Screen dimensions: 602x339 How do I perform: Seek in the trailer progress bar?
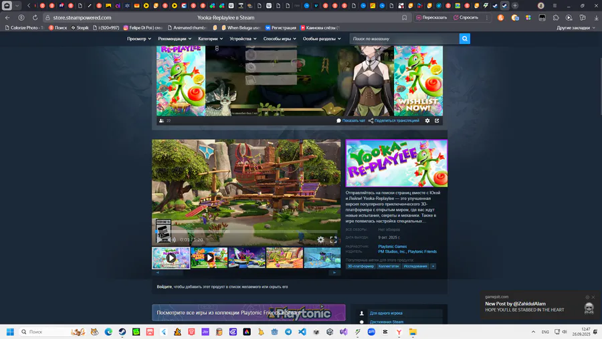[246, 232]
